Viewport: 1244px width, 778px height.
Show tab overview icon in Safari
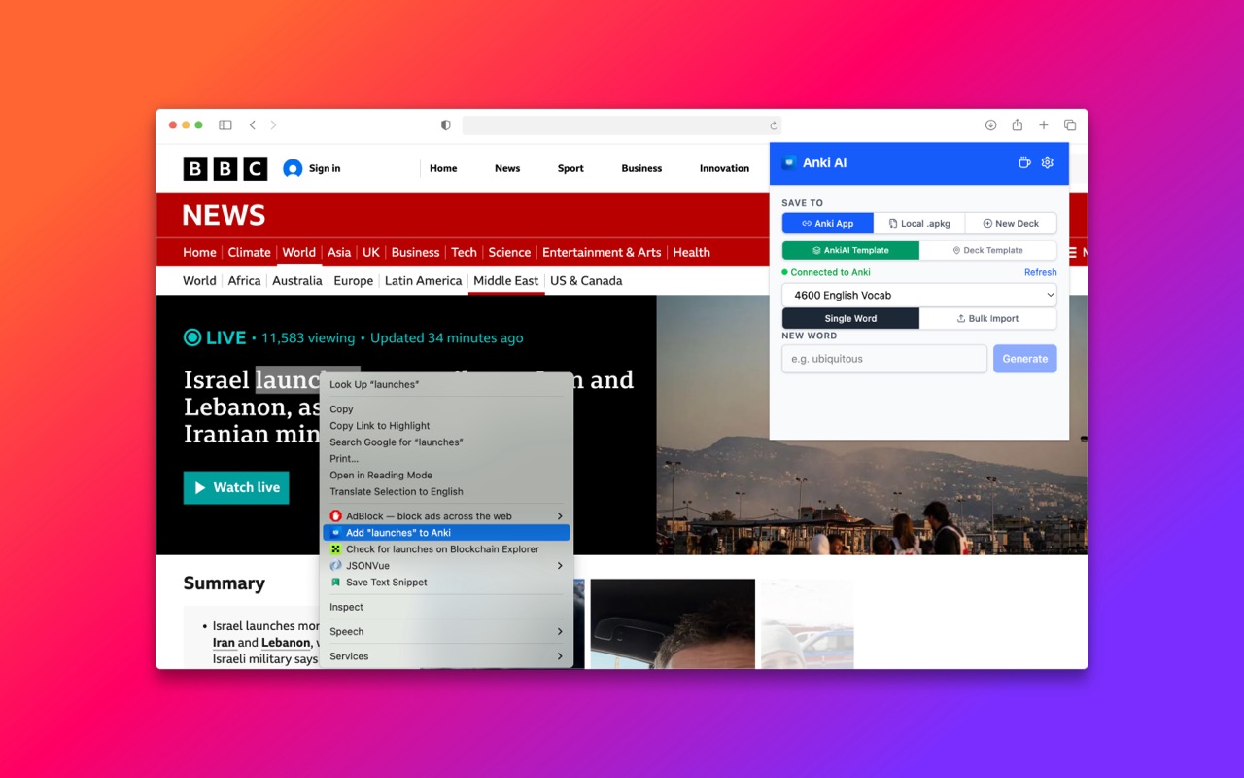tap(1069, 125)
